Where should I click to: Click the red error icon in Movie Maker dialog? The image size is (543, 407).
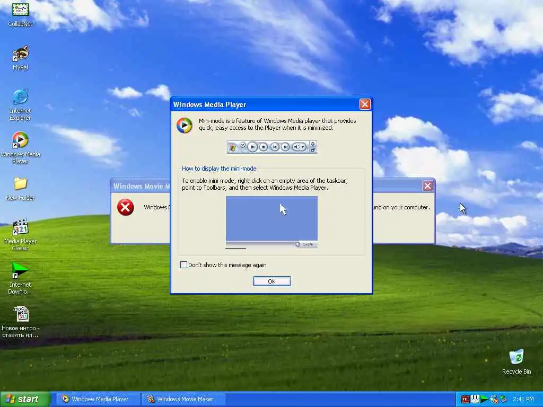125,207
